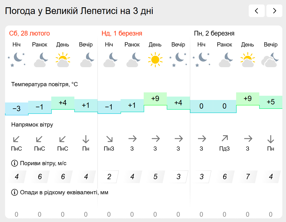
Task: Click Sunday night wind gust value 2
Action: [109, 177]
